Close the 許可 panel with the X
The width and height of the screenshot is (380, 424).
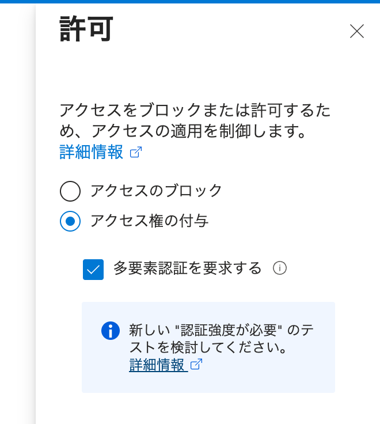coord(357,31)
